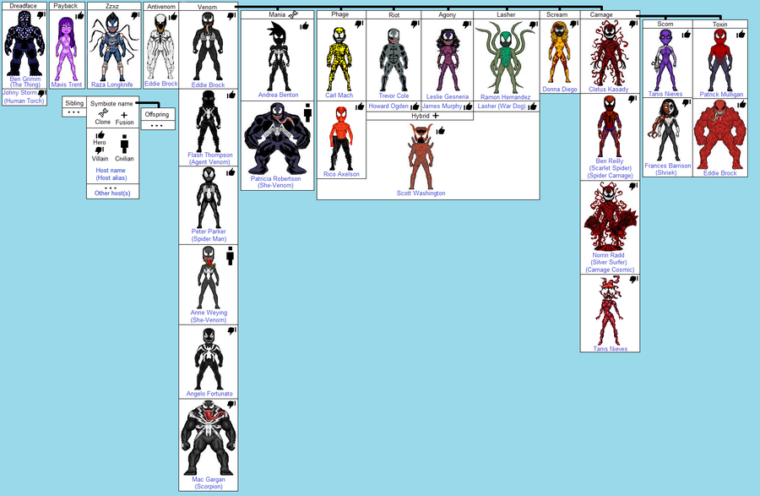Click the thumbs-up icon in Patrick Mulligan's cell
760x496 pixels.
pyautogui.click(x=741, y=35)
